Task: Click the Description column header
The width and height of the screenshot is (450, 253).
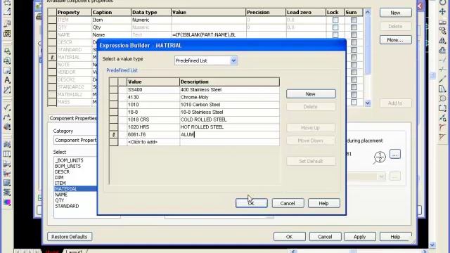Action: point(229,82)
